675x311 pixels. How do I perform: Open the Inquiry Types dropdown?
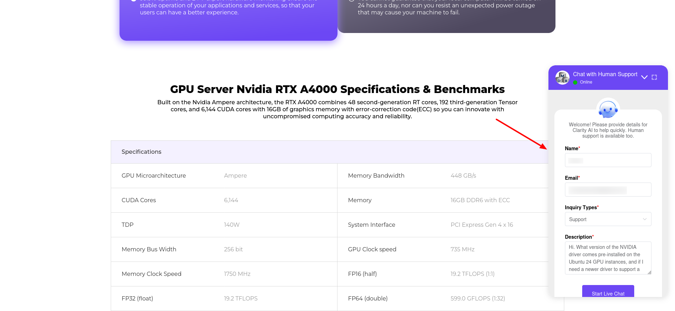tap(608, 219)
